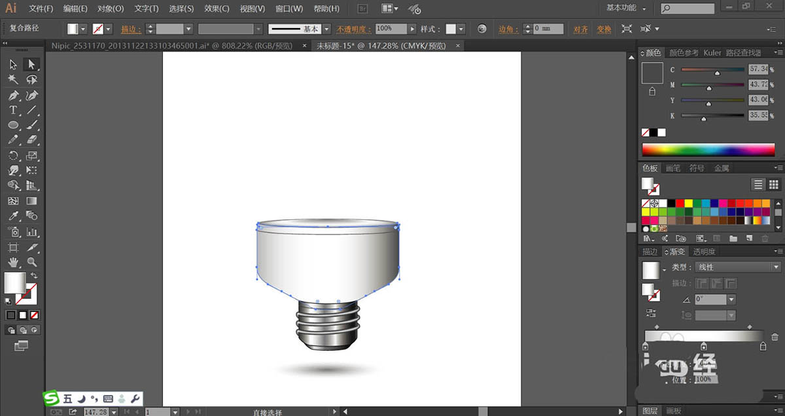The image size is (785, 416).
Task: Select the Shape Builder tool
Action: pyautogui.click(x=13, y=186)
